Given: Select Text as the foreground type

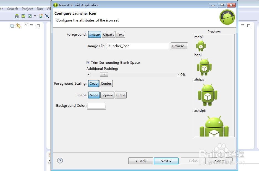Looking at the screenshot, I should (x=120, y=34).
